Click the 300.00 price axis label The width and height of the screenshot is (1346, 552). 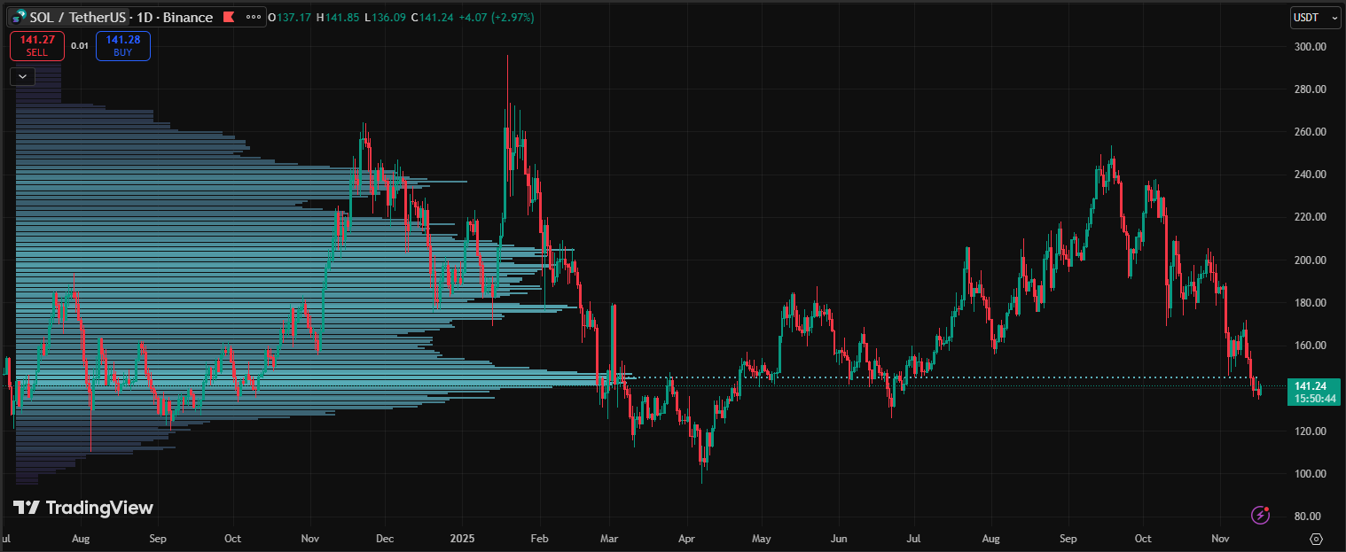coord(1309,46)
